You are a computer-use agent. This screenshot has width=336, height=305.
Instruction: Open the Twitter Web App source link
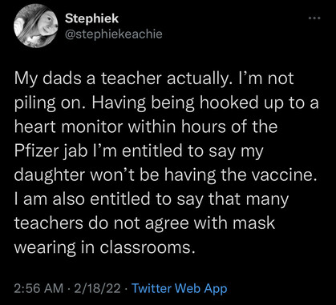(x=180, y=288)
